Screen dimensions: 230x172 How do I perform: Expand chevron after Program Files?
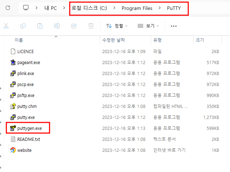pyautogui.click(x=160, y=8)
